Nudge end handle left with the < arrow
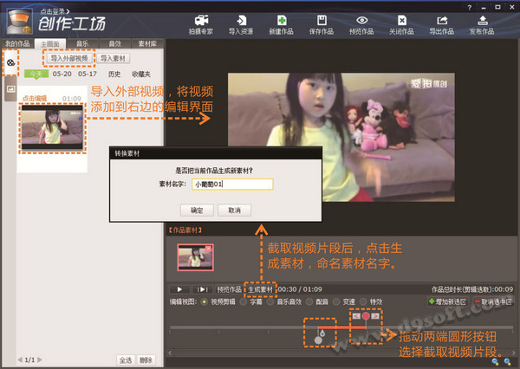The height and width of the screenshot is (369, 520). 356,316
